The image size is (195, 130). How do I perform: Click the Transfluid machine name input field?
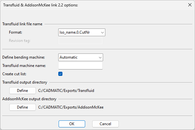tap(80, 66)
